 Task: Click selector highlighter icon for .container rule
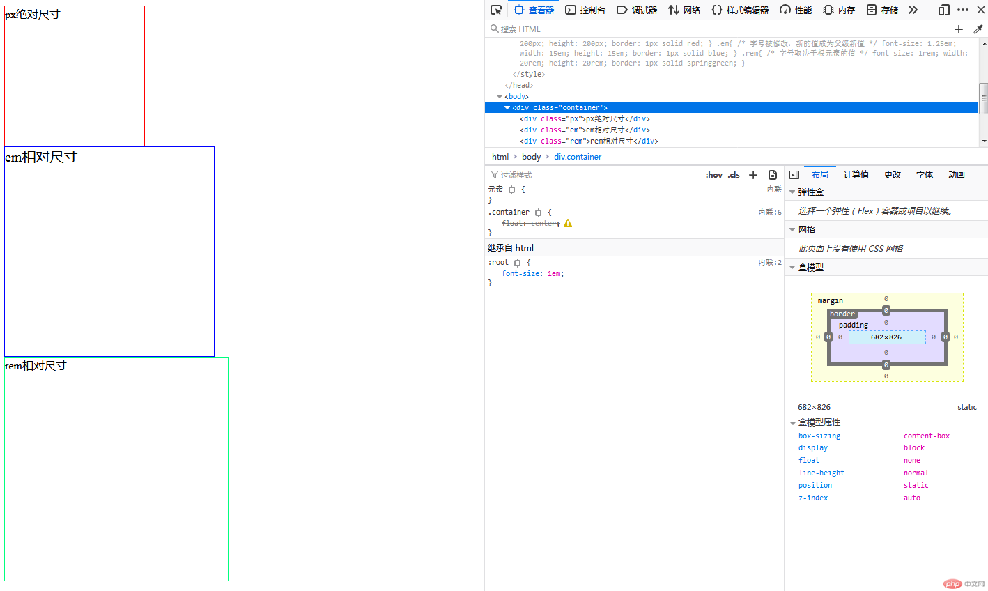coord(538,213)
